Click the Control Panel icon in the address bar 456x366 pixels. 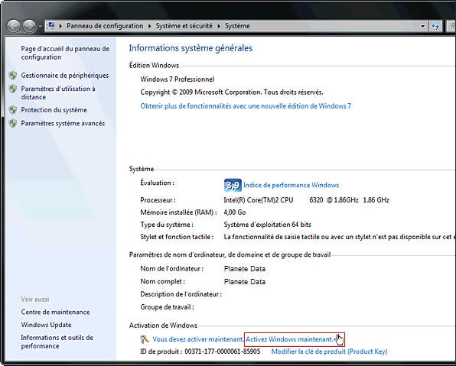(x=51, y=25)
